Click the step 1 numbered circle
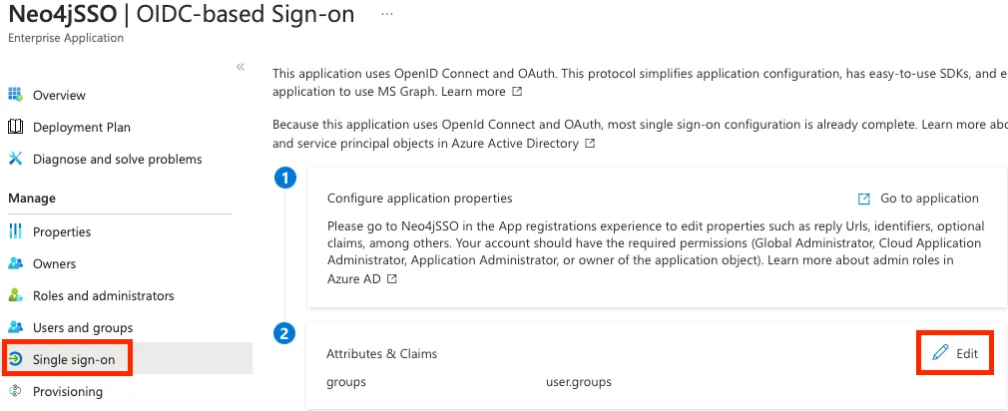 click(285, 178)
